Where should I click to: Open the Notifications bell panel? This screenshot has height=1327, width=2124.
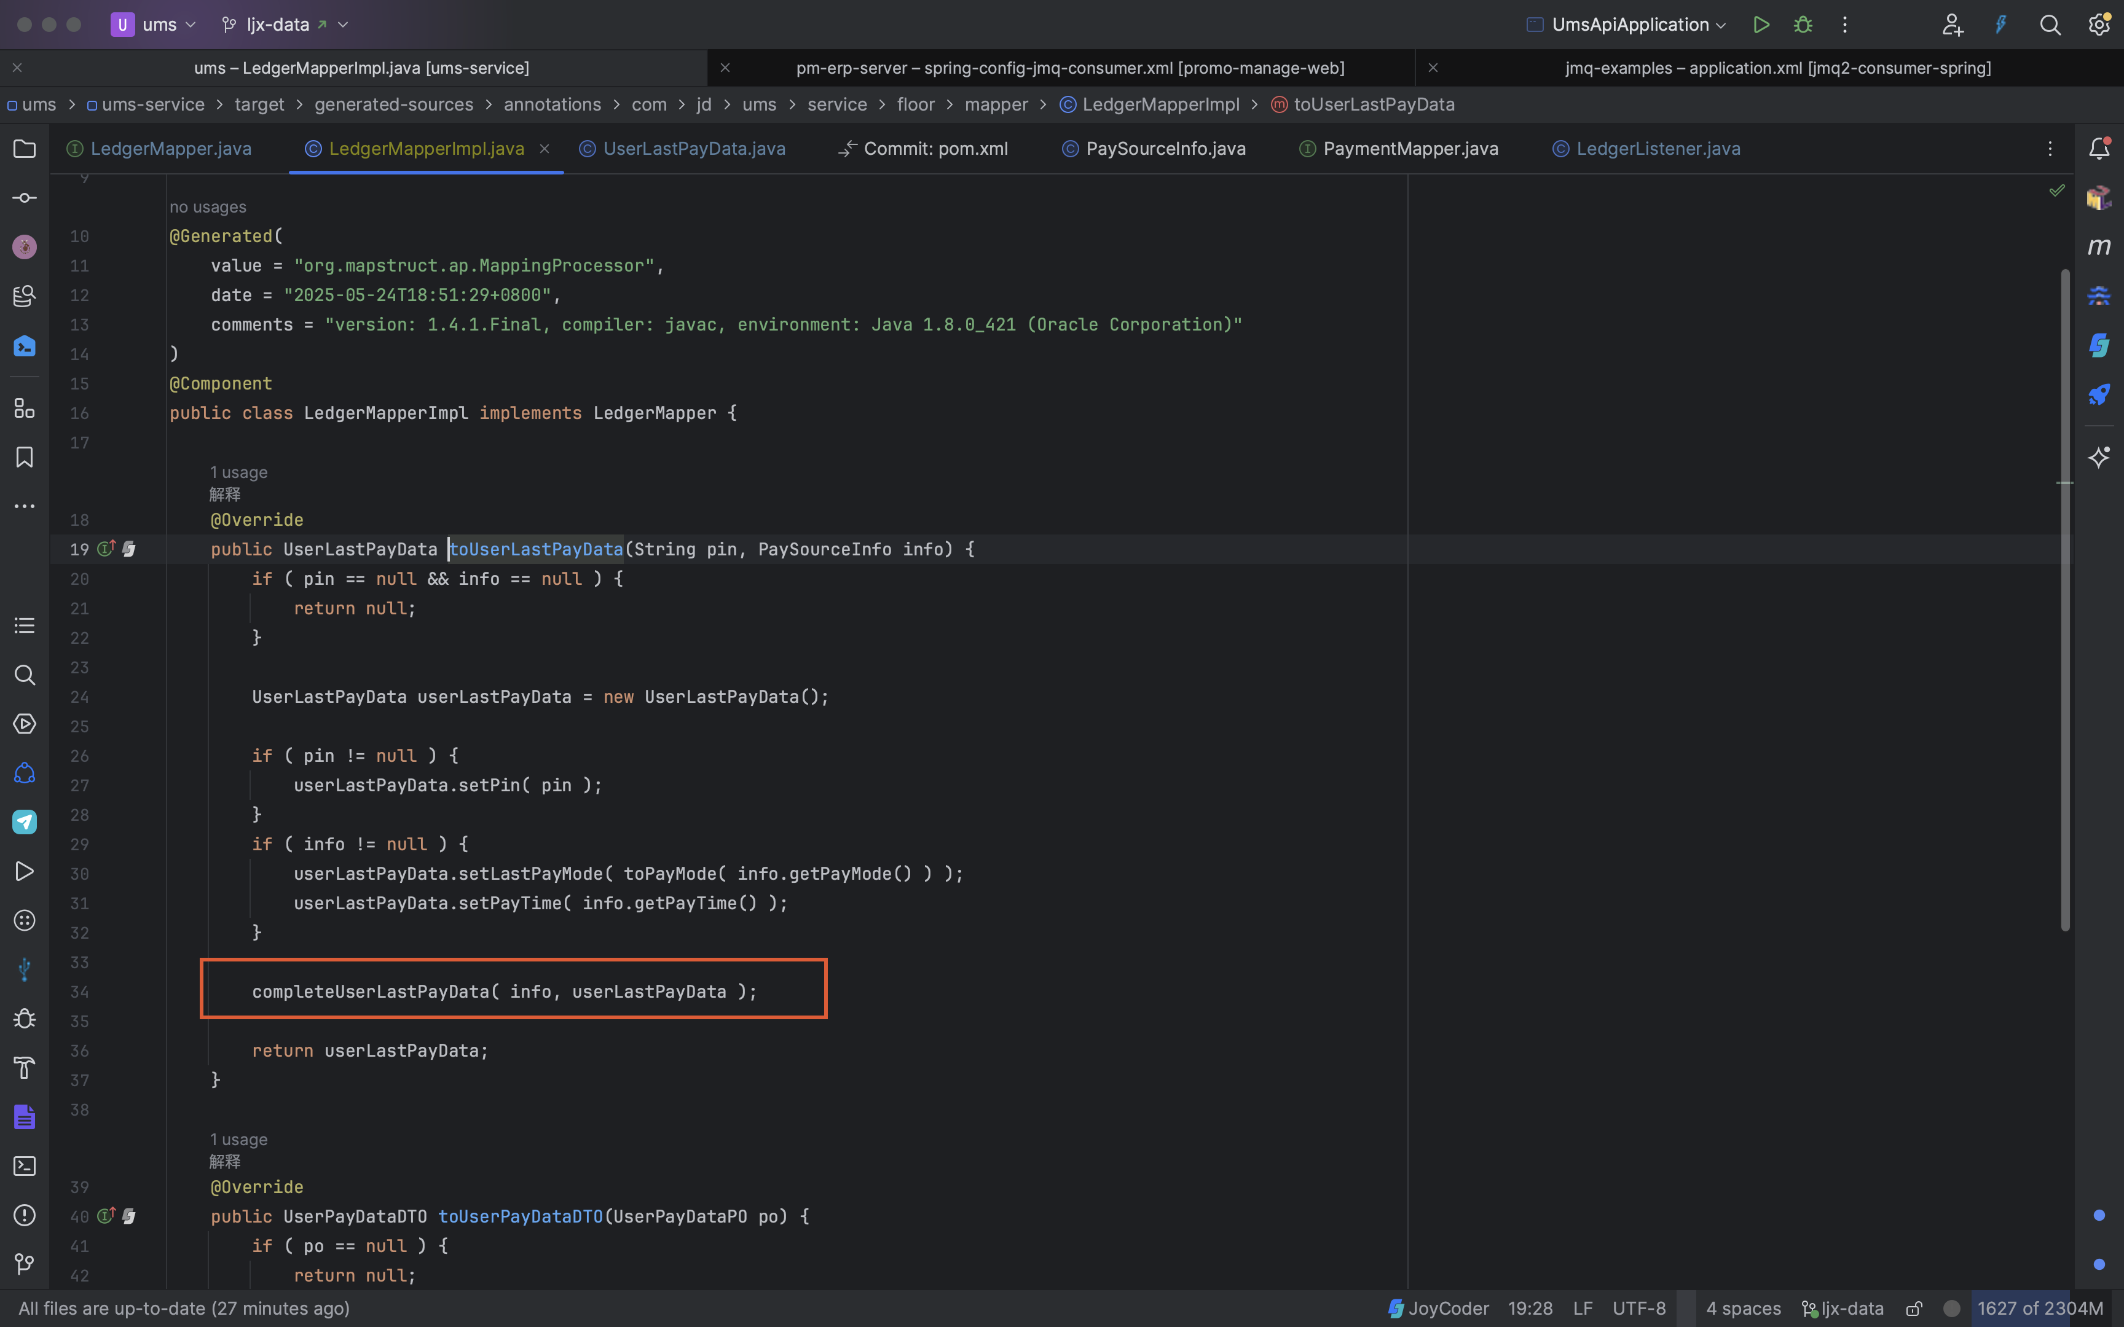pos(2099,147)
